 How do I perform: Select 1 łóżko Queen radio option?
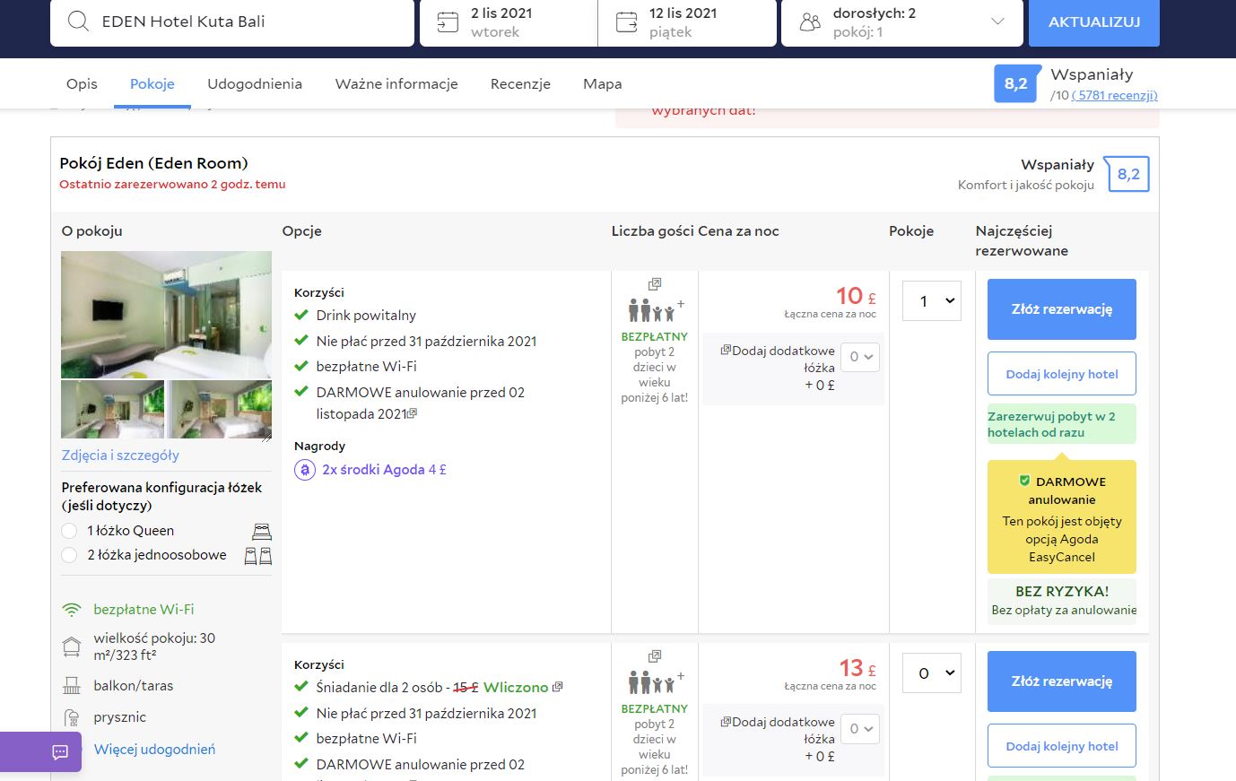point(69,531)
